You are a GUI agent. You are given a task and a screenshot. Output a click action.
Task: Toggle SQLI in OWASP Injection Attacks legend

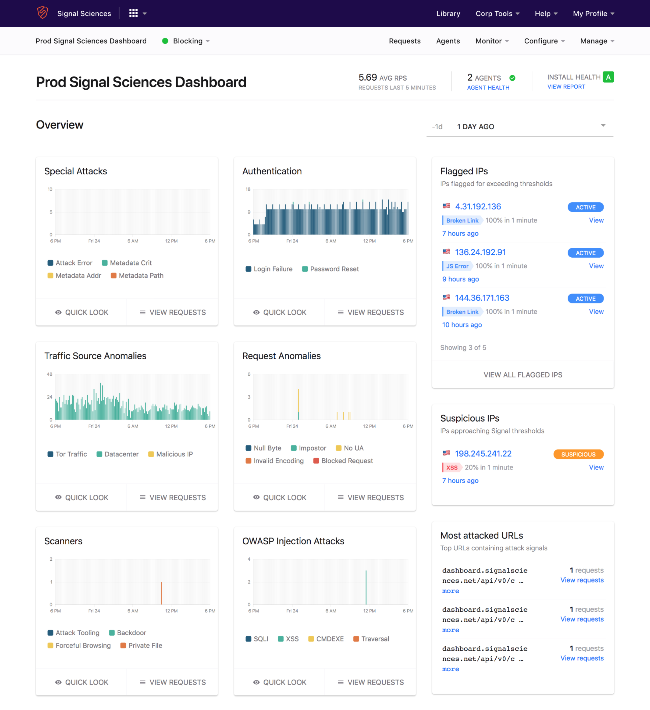coord(257,639)
